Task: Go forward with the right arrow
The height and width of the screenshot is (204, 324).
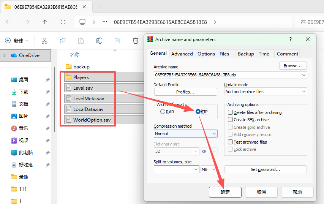Action: [x=27, y=22]
